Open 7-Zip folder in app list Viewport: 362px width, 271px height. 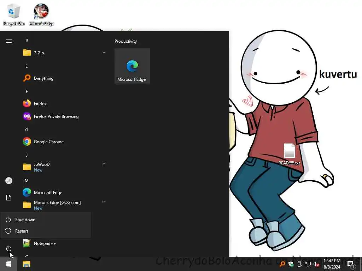coord(64,53)
